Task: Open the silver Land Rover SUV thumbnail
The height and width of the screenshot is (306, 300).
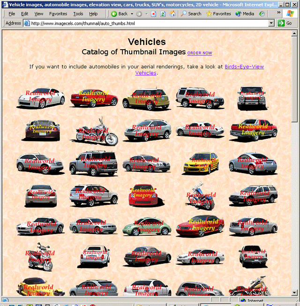Action: (x=200, y=98)
